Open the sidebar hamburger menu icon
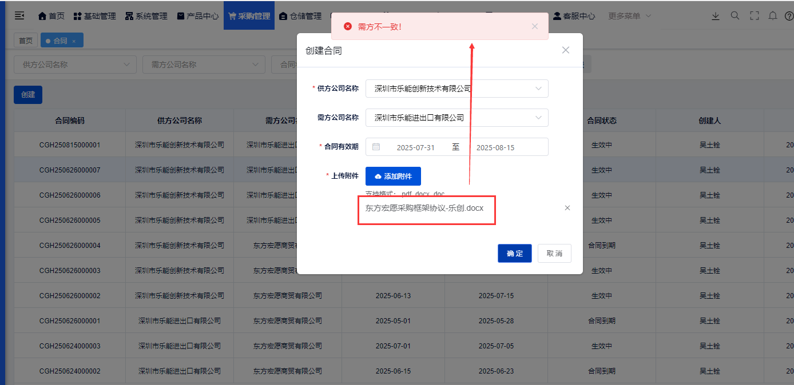 19,15
